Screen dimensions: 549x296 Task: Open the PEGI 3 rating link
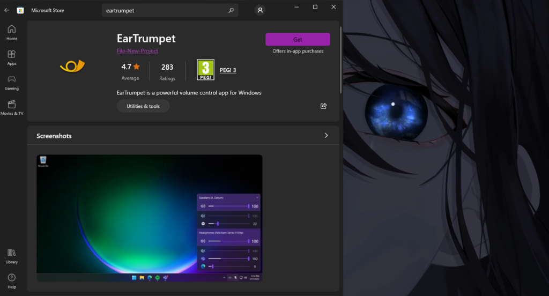(228, 70)
